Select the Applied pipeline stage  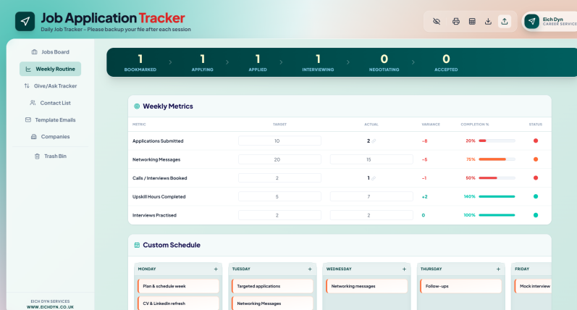coord(258,62)
